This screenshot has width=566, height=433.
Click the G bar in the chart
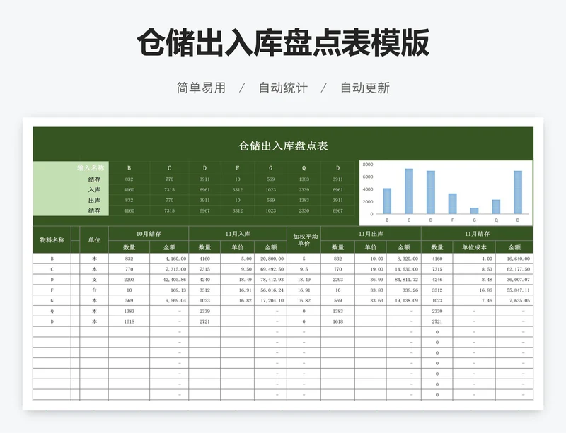pyautogui.click(x=474, y=210)
